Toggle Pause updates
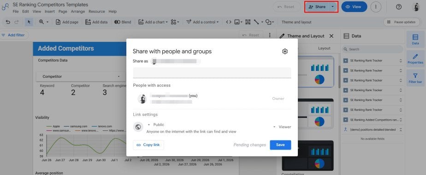This screenshot has height=175, width=426. [x=401, y=22]
